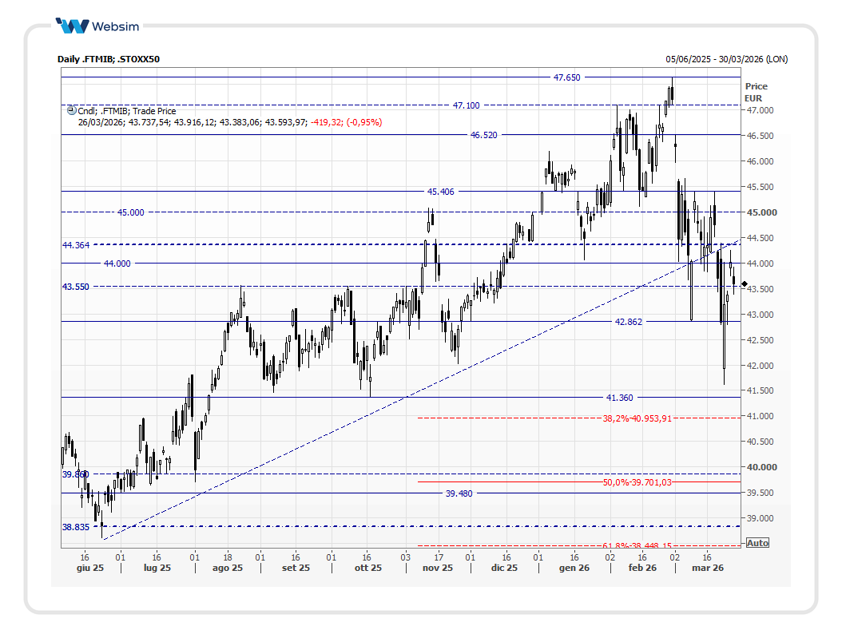Viewport: 842px width, 638px height.
Task: Click the 44.364 dashed level label
Action: point(76,245)
